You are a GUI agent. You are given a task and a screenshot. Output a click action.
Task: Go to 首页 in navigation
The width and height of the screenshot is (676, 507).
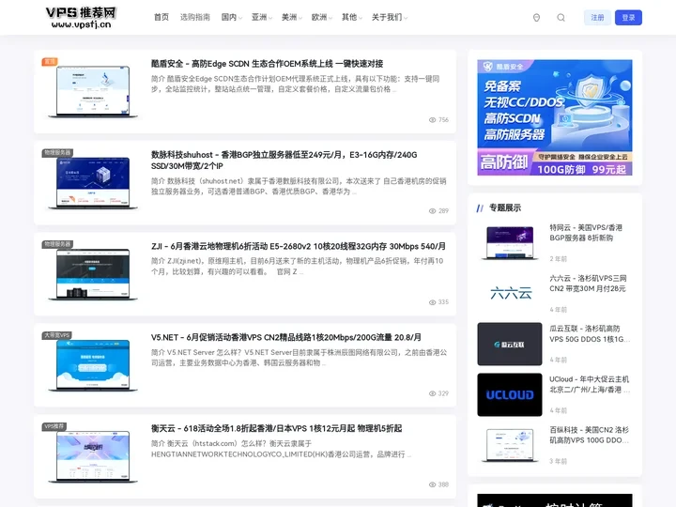point(161,17)
